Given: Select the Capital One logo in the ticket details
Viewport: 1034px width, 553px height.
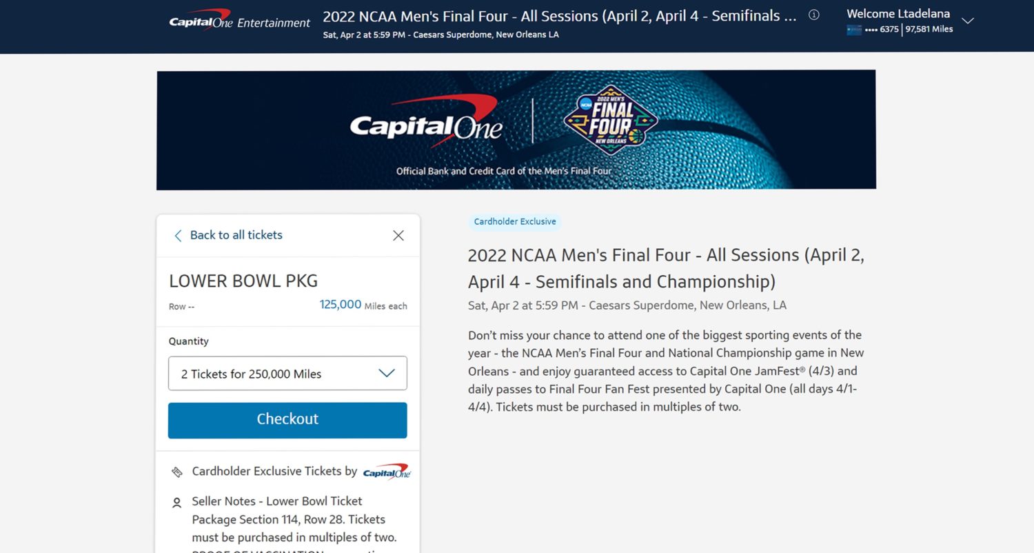Looking at the screenshot, I should point(386,471).
